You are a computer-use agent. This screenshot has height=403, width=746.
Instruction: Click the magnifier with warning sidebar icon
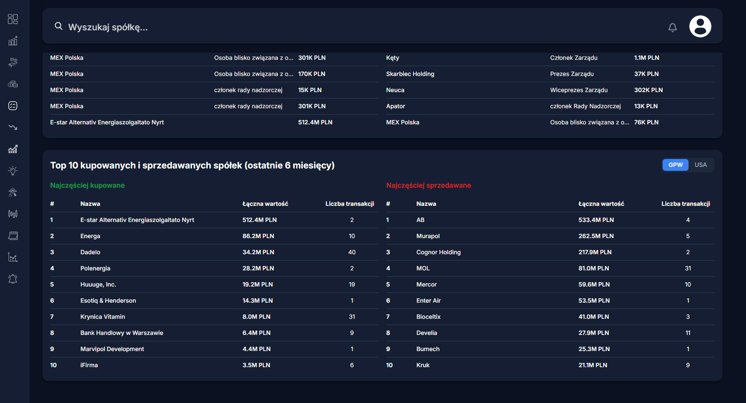(13, 192)
